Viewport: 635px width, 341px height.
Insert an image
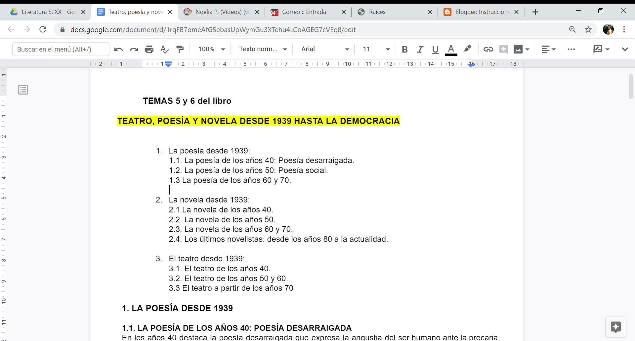click(x=518, y=49)
